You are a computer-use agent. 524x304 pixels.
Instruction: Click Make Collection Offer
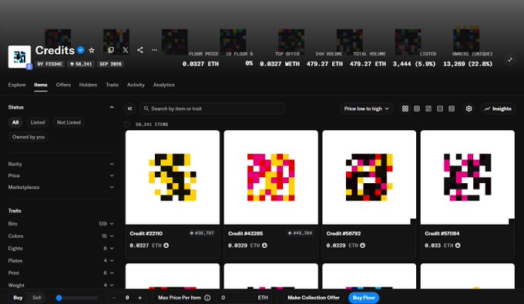(x=314, y=298)
